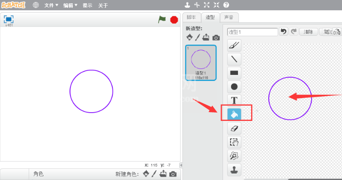Click the purple circle sprite on the stage
342x180 pixels.
coord(91,91)
